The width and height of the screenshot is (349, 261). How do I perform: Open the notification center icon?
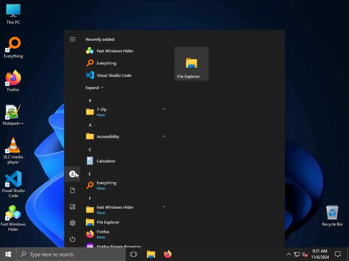[338, 254]
